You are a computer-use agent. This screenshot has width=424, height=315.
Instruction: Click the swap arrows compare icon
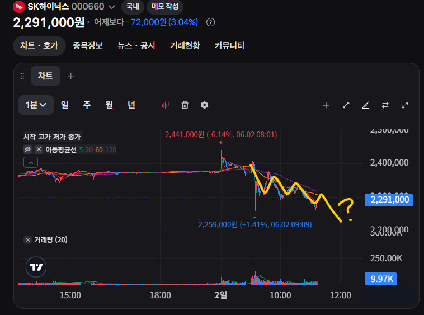point(385,105)
